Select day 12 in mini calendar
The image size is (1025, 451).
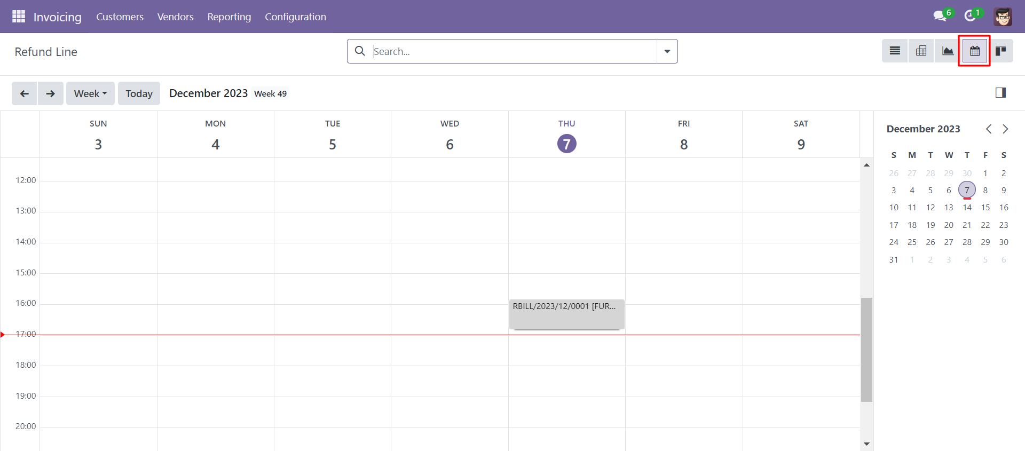(931, 208)
